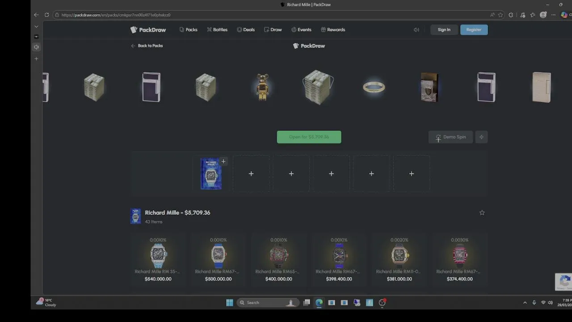The width and height of the screenshot is (572, 322).
Task: Open the Wi-Fi network tray icon
Action: [x=543, y=303]
